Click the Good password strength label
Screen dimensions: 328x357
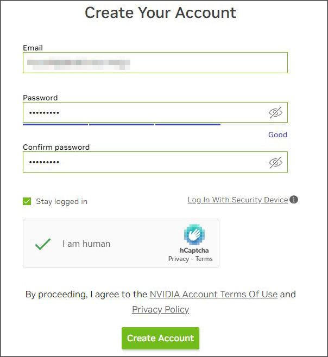pyautogui.click(x=277, y=135)
